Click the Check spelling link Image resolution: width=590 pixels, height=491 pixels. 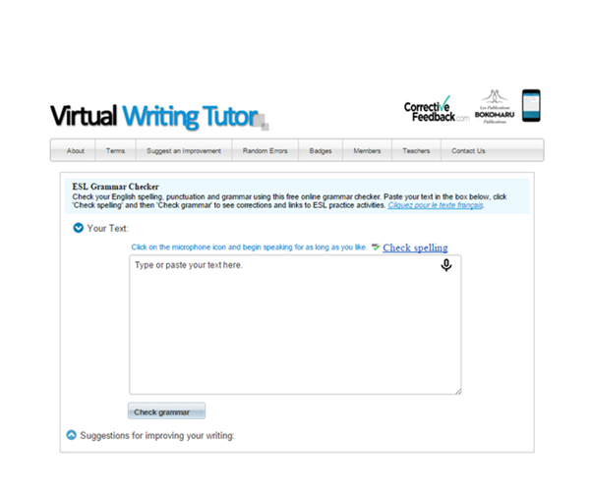pos(415,247)
